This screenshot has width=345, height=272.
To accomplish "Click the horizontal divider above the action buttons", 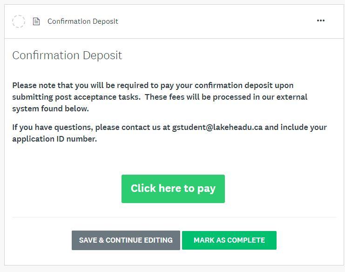I will tap(174, 217).
